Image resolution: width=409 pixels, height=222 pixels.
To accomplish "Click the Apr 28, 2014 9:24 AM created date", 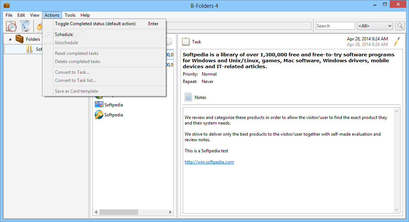I will [367, 39].
